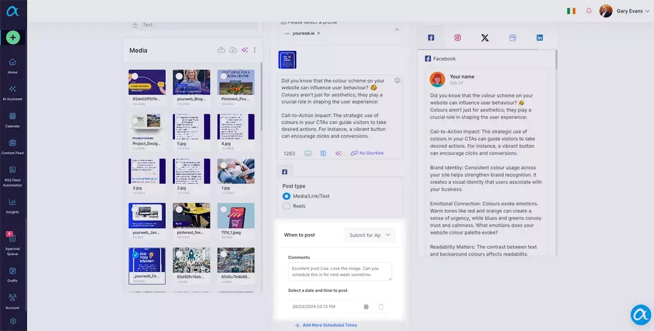Open the settings gear at sidebar bottom
Screen dimensions: 654x331
[x=13, y=322]
